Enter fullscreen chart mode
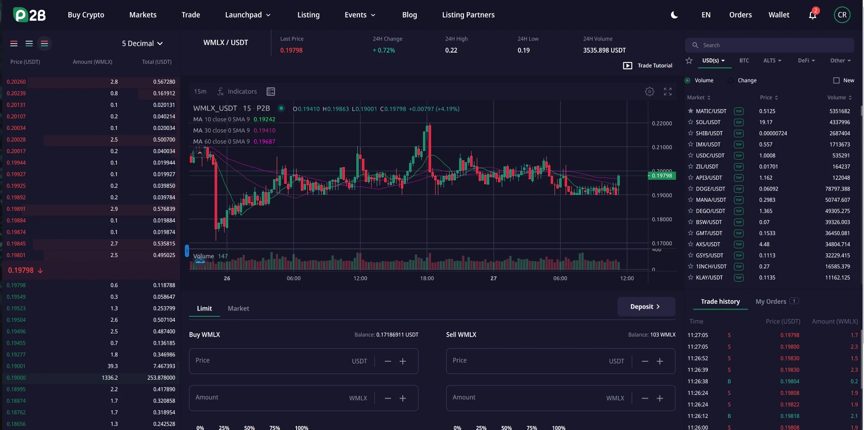Viewport: 864px width, 430px height. [668, 92]
